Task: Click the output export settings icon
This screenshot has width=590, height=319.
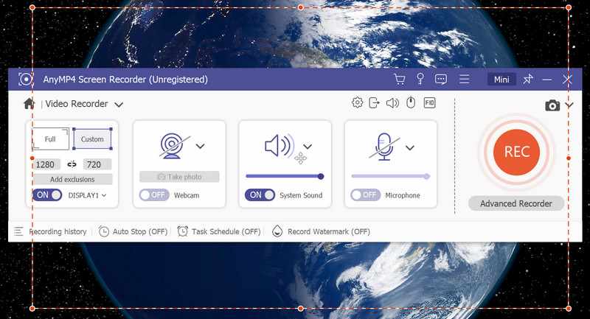Action: point(374,102)
